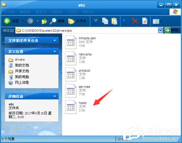Click the greyed Forward arrow button

pyautogui.click(x=30, y=21)
